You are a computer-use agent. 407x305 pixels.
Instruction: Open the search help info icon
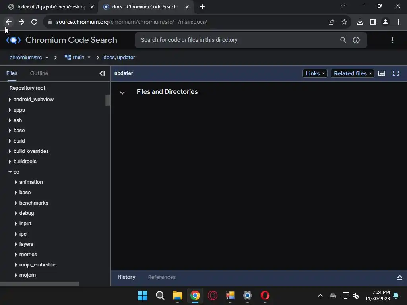click(356, 40)
